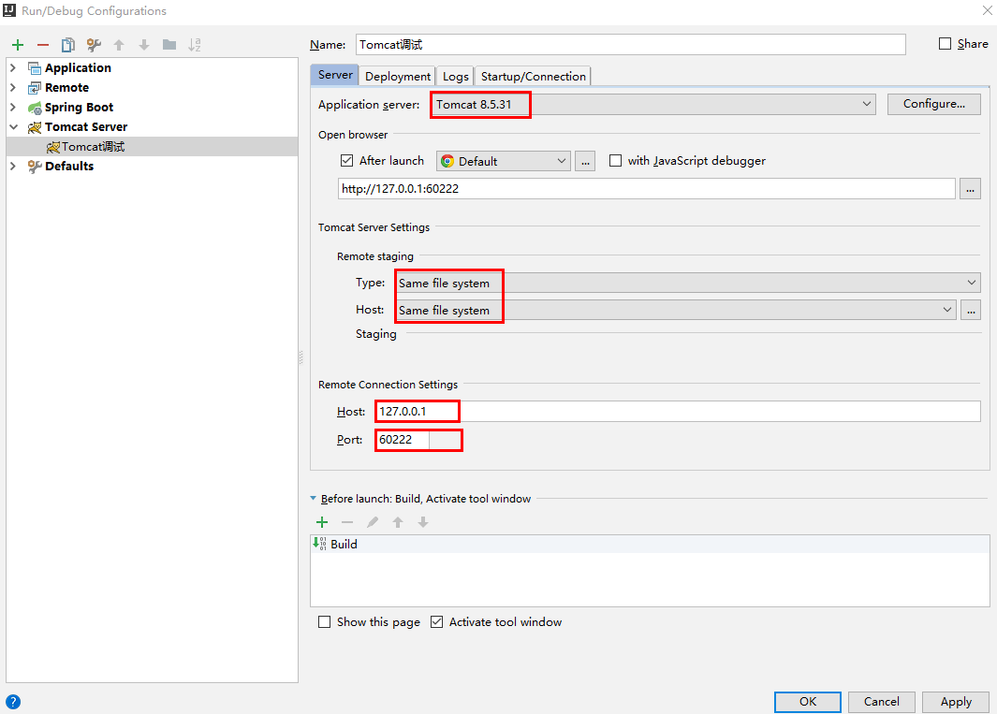Image resolution: width=997 pixels, height=714 pixels.
Task: Click the Remote type icon
Action: pyautogui.click(x=35, y=88)
